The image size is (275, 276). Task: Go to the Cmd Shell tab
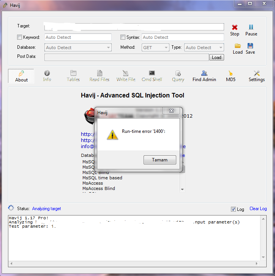(152, 76)
